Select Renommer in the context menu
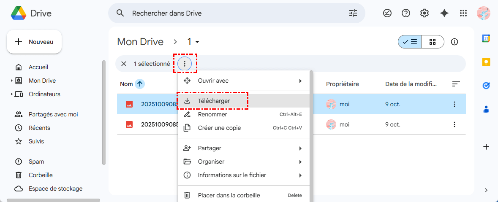498x202 pixels. [x=212, y=114]
